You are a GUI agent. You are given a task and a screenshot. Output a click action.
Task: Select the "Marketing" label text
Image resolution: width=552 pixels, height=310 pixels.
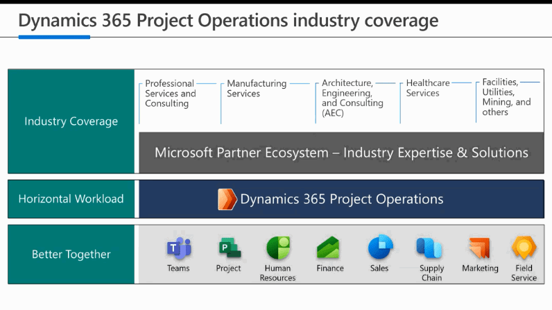click(x=480, y=268)
